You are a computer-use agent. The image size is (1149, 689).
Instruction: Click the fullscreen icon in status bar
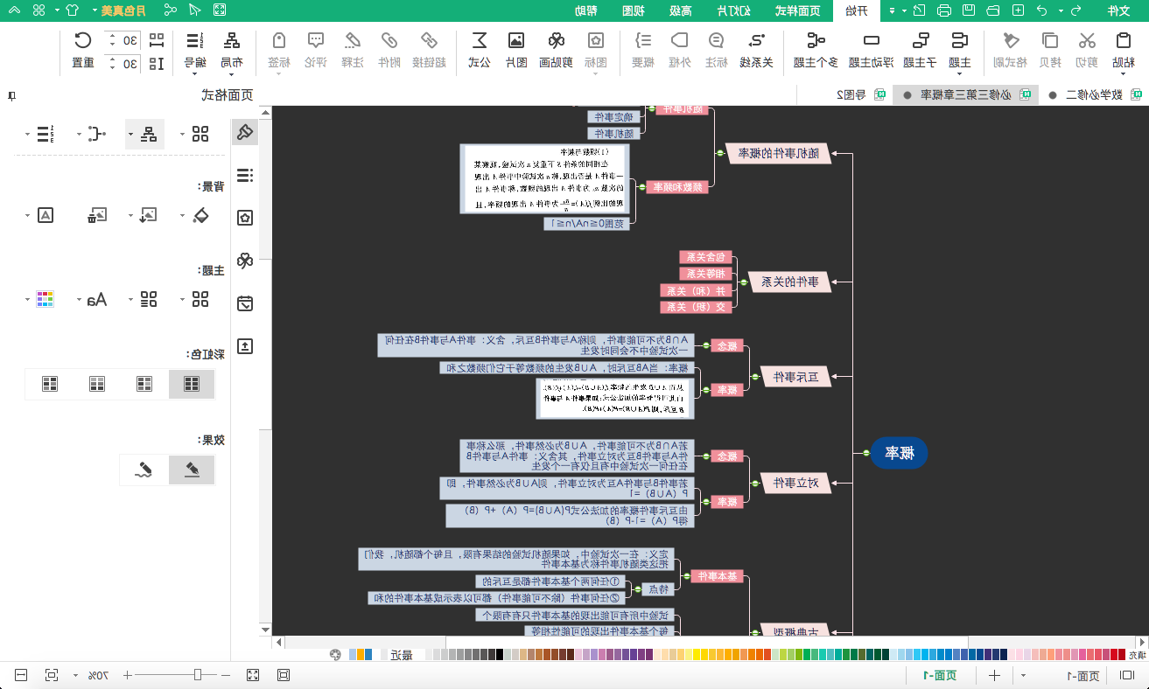[x=253, y=675]
